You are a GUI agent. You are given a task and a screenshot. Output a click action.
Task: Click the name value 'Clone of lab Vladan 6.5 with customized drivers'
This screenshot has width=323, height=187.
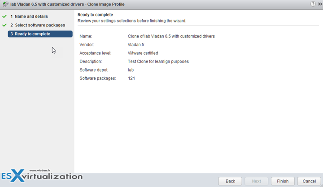pyautogui.click(x=171, y=36)
